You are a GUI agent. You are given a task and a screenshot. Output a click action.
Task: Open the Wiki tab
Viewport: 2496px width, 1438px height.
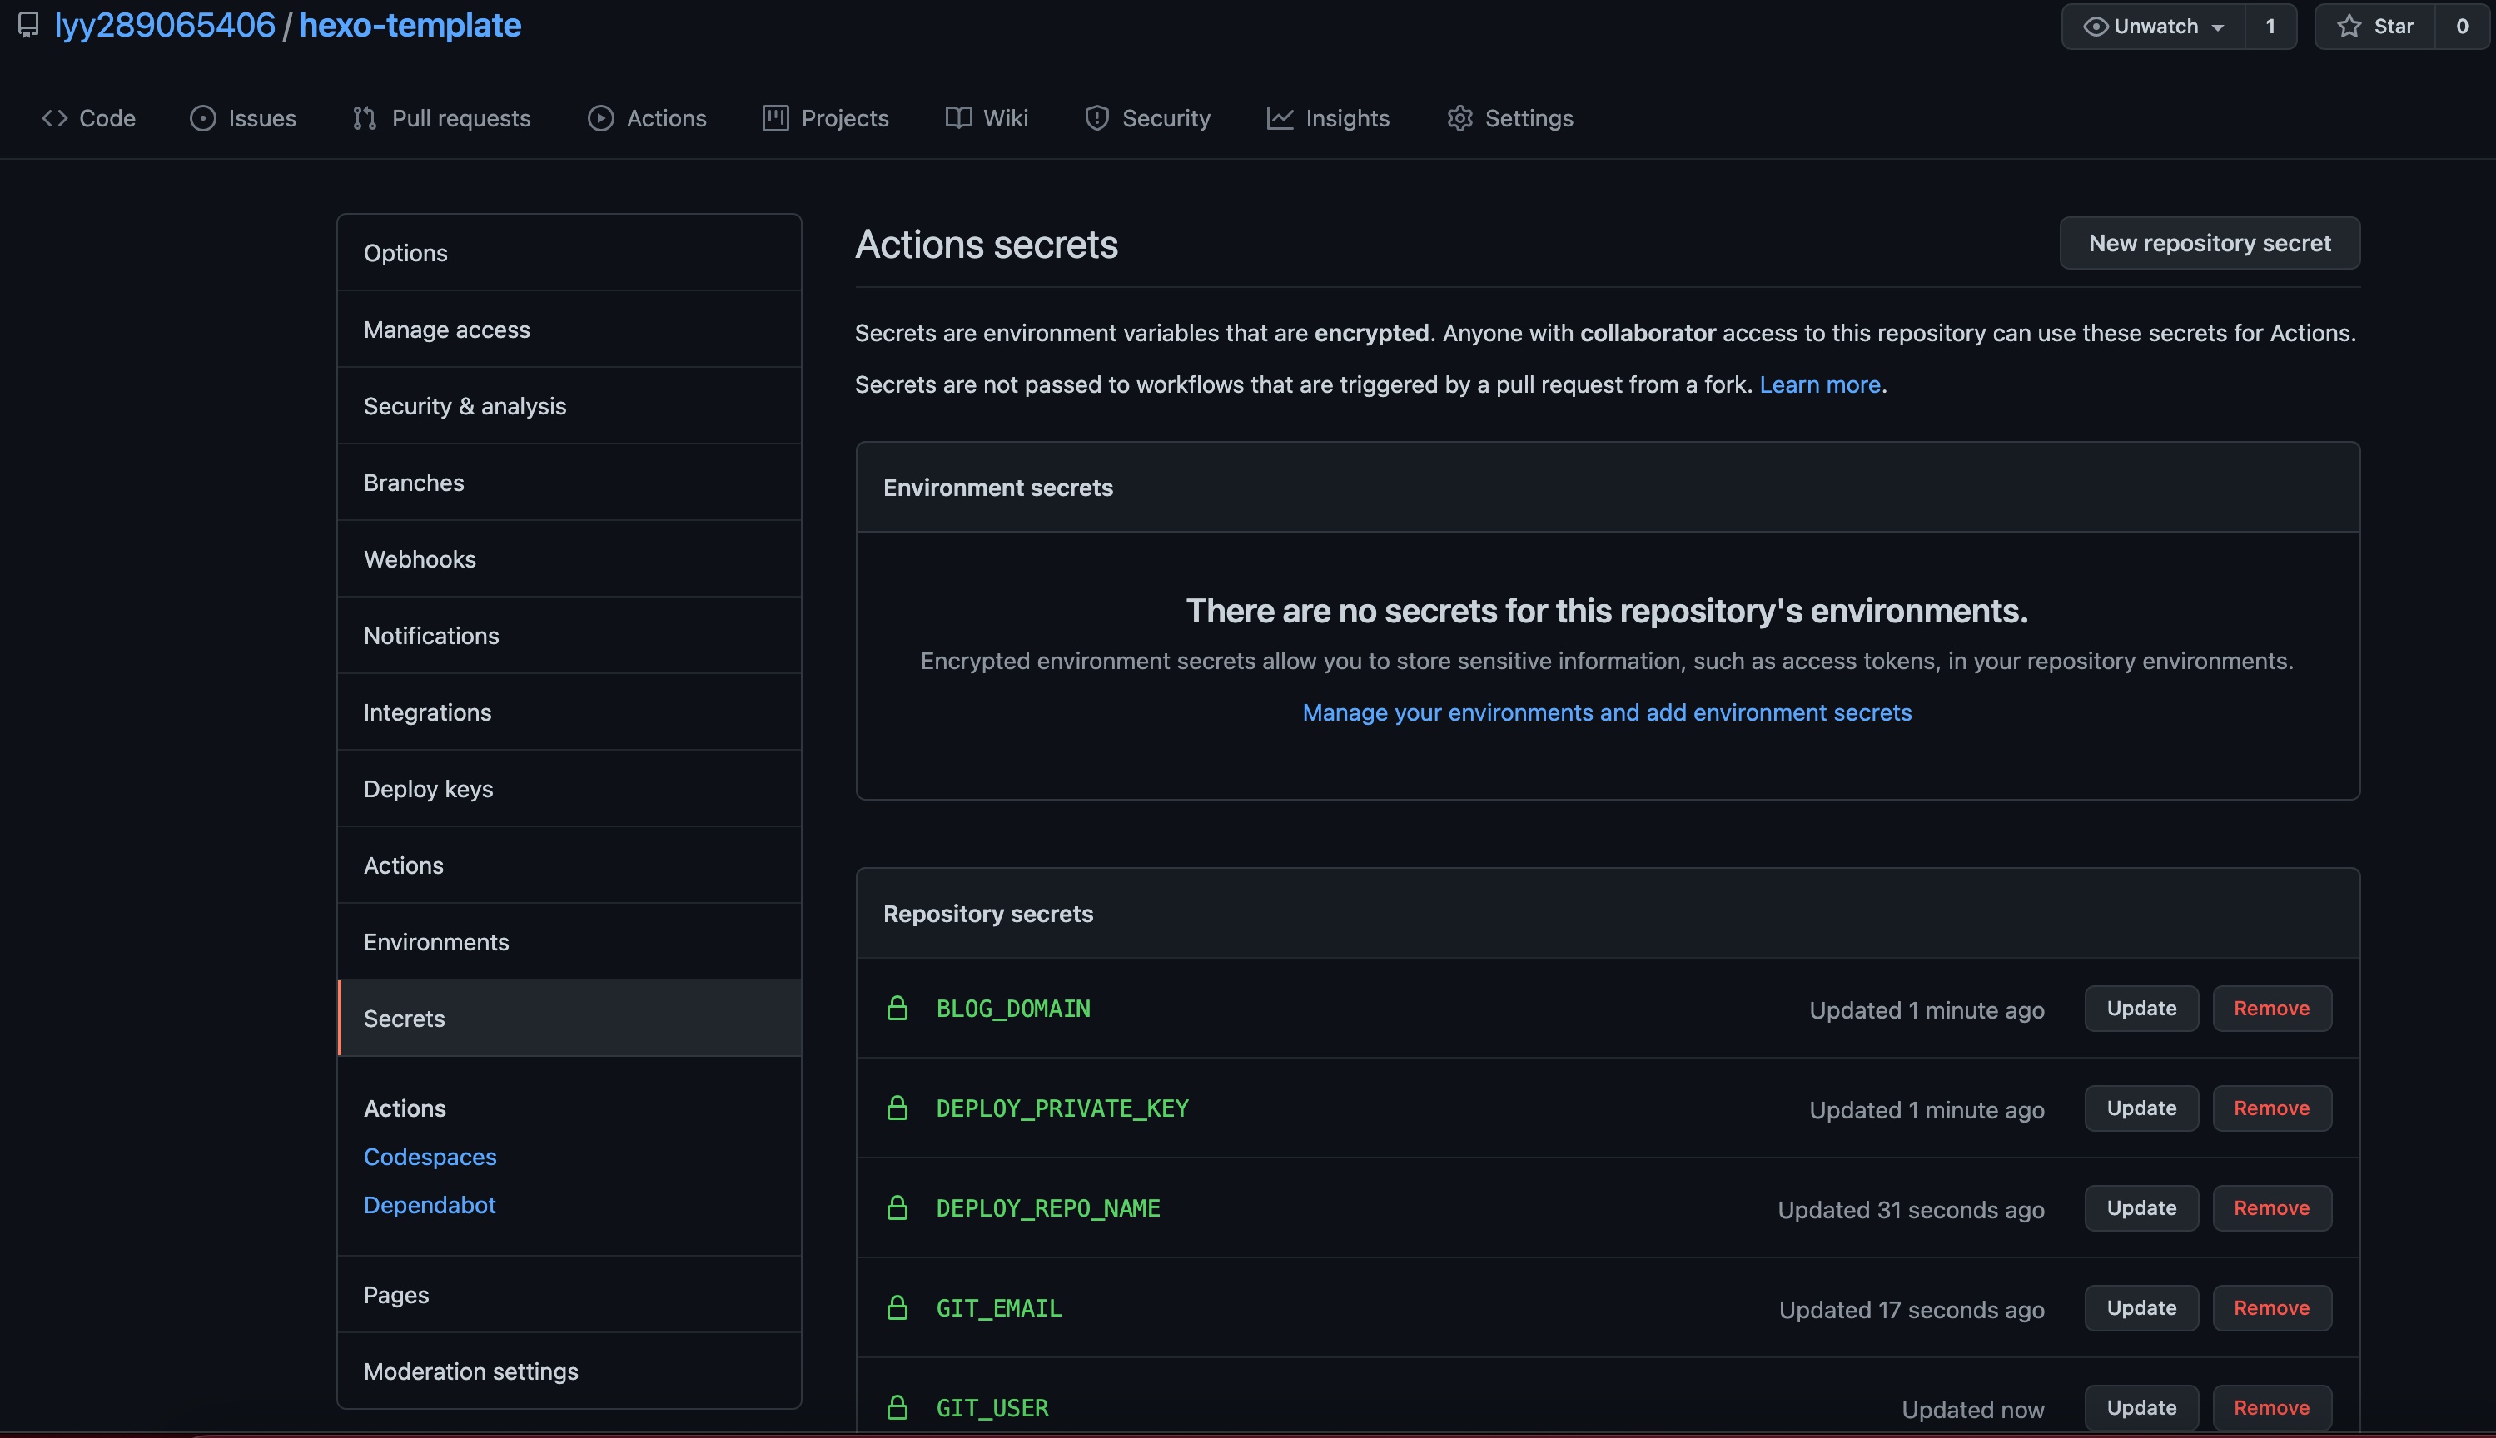pos(986,118)
